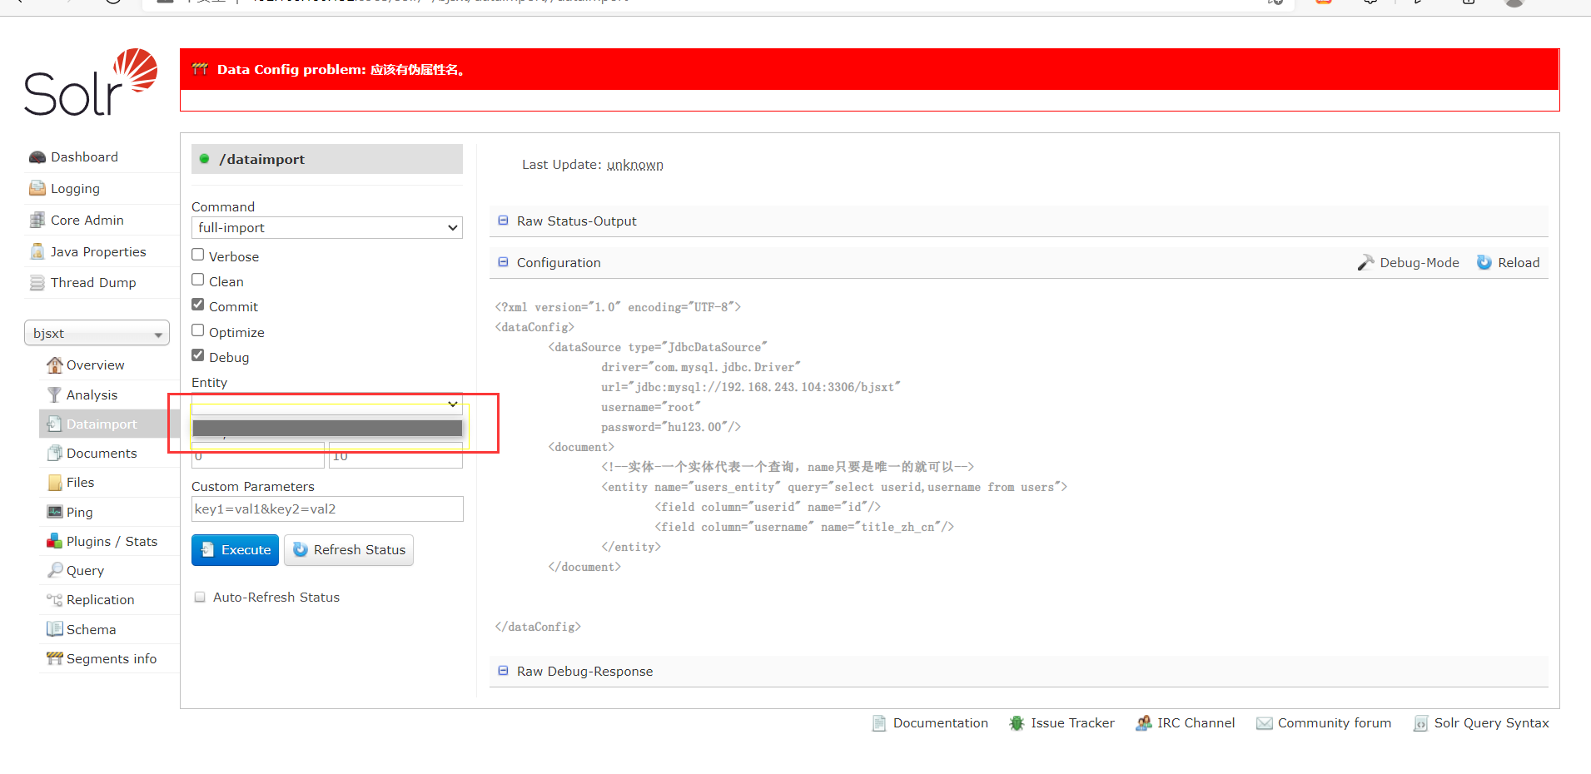
Task: Click the Last Update unknown text
Action: [x=634, y=166]
